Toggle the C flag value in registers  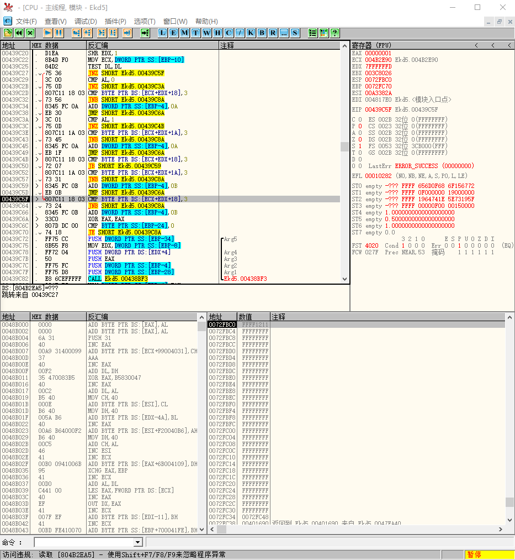[360, 119]
